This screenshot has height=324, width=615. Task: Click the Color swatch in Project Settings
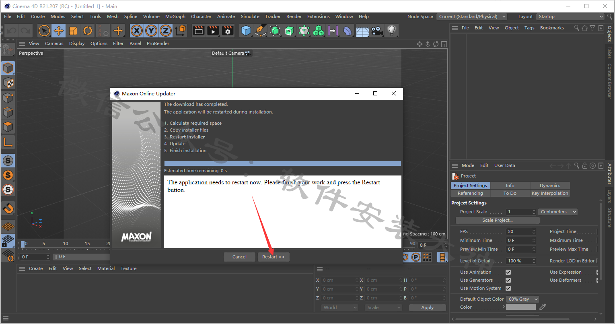(x=521, y=307)
